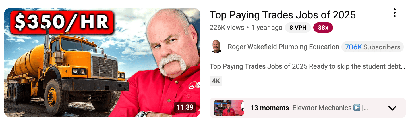The height and width of the screenshot is (122, 410).
Task: Click the video description snippet text
Action: 307,67
